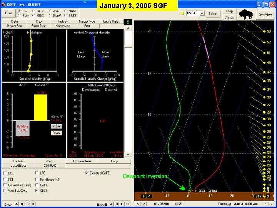This screenshot has height=208, width=277.
Task: Click scrollbar up arrow under green number
Action: pos(128,28)
